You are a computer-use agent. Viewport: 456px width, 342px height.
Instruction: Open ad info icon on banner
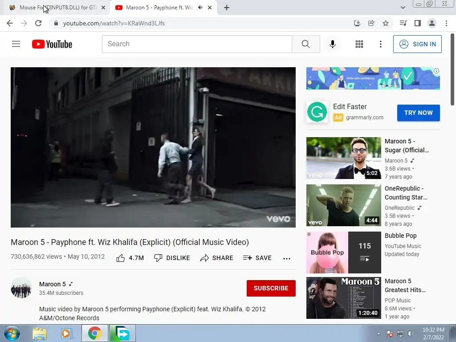pyautogui.click(x=436, y=71)
